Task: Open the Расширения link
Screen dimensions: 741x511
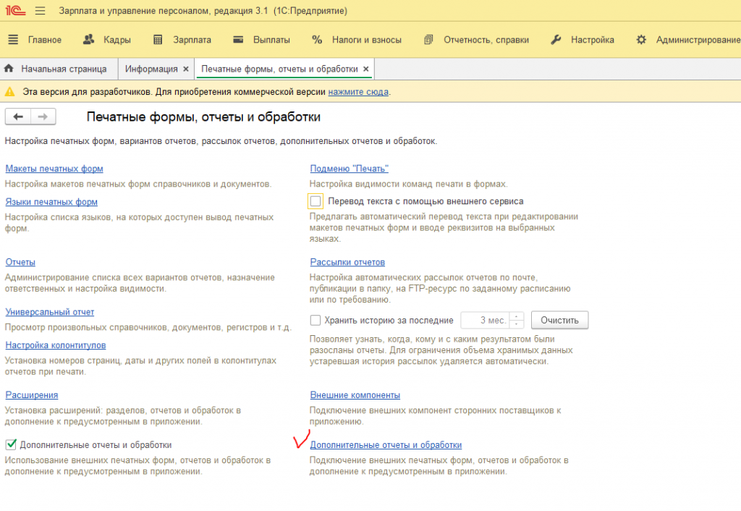Action: coord(32,395)
